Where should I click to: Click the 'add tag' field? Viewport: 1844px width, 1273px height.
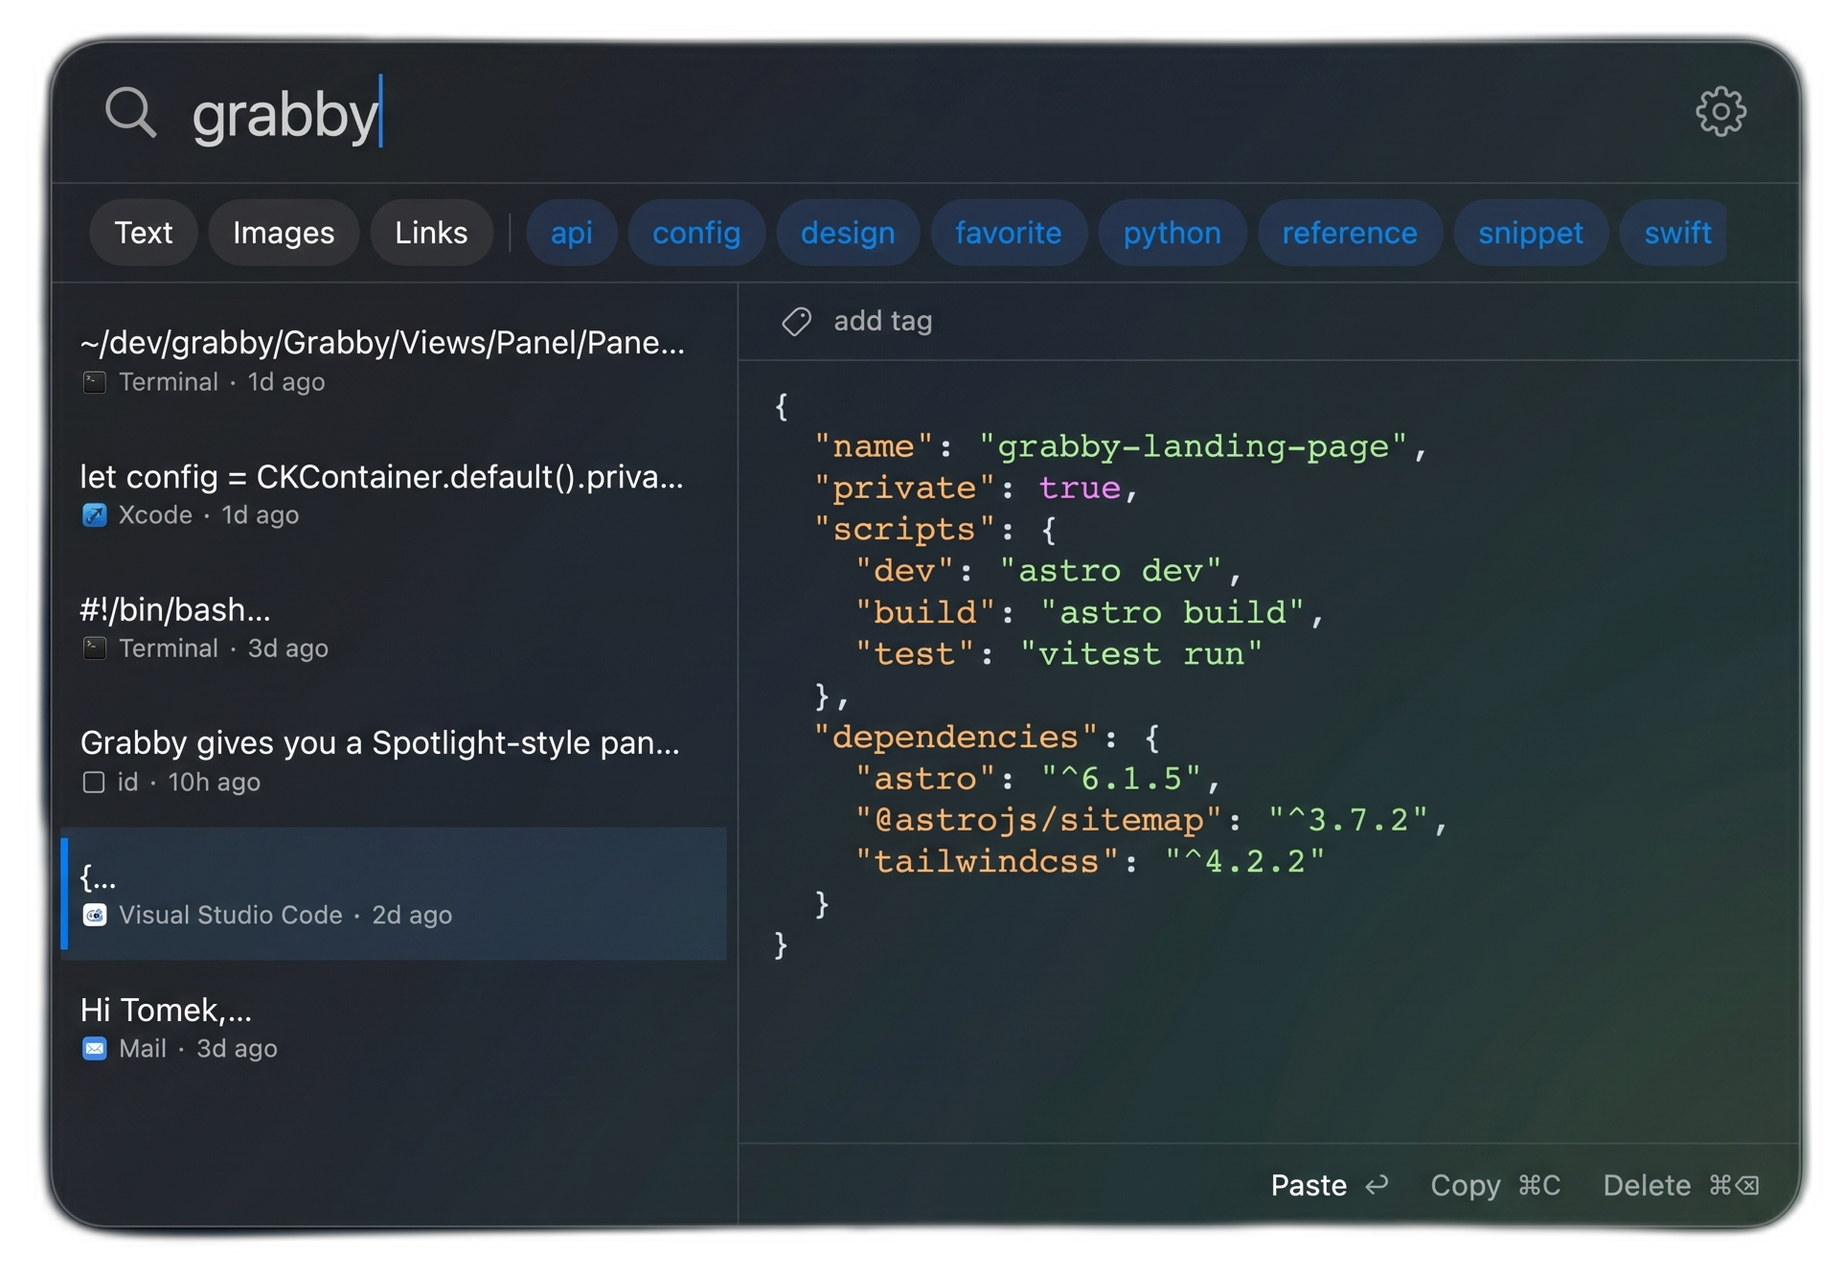tap(882, 322)
